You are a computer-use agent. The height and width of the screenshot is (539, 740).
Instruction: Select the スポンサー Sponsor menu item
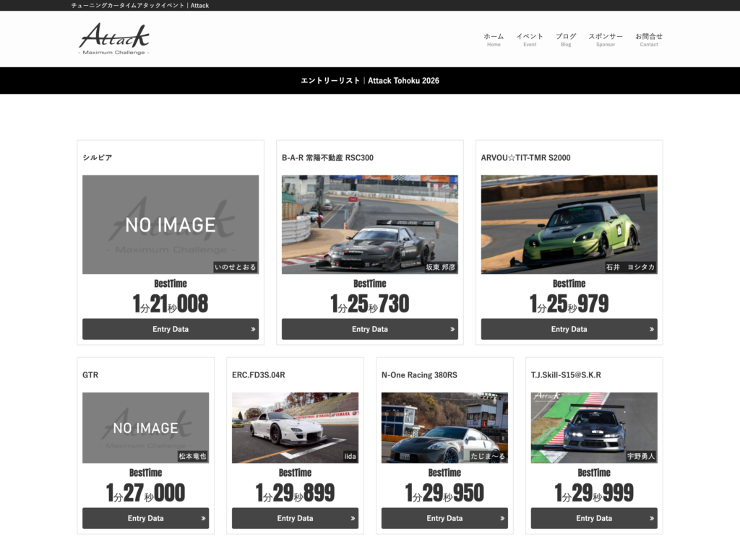[606, 40]
